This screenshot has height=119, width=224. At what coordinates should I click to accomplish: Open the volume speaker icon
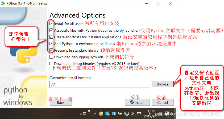(x=133, y=114)
